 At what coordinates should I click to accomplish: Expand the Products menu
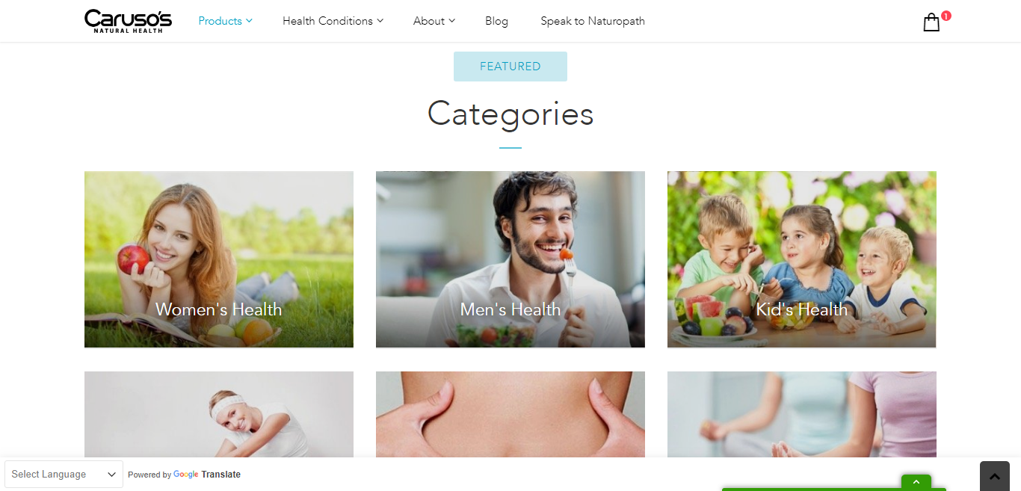coord(225,21)
